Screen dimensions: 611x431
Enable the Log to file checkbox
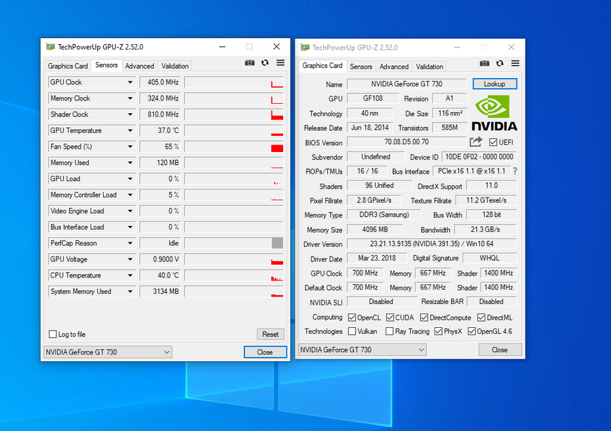(x=52, y=334)
